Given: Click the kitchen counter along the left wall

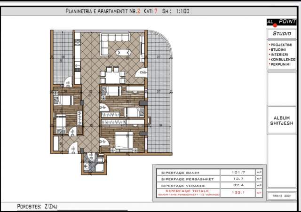Looking at the screenshot, I should point(77,58).
